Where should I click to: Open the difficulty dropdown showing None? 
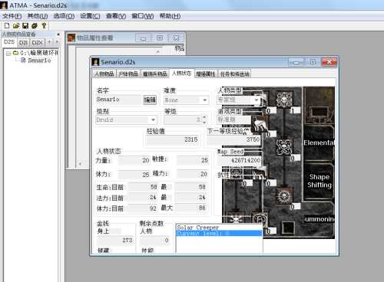click(x=187, y=100)
